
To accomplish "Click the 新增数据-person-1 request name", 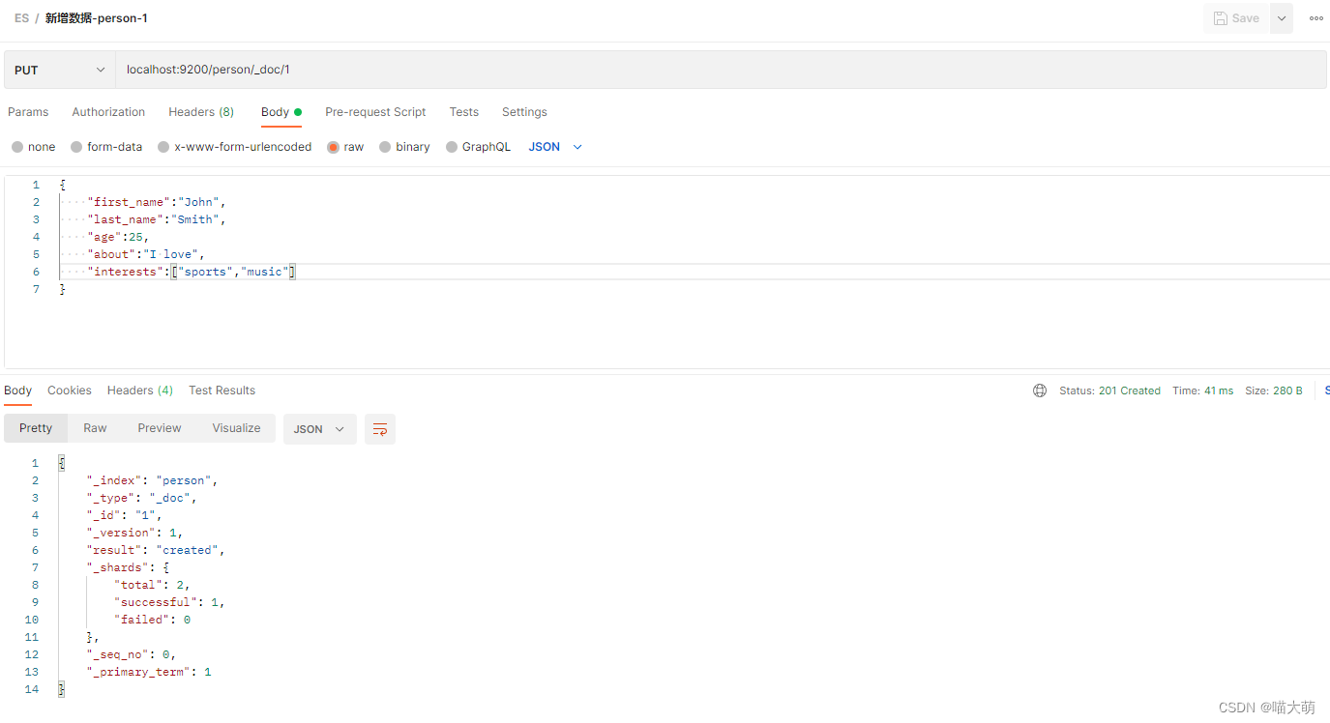I will tap(97, 18).
